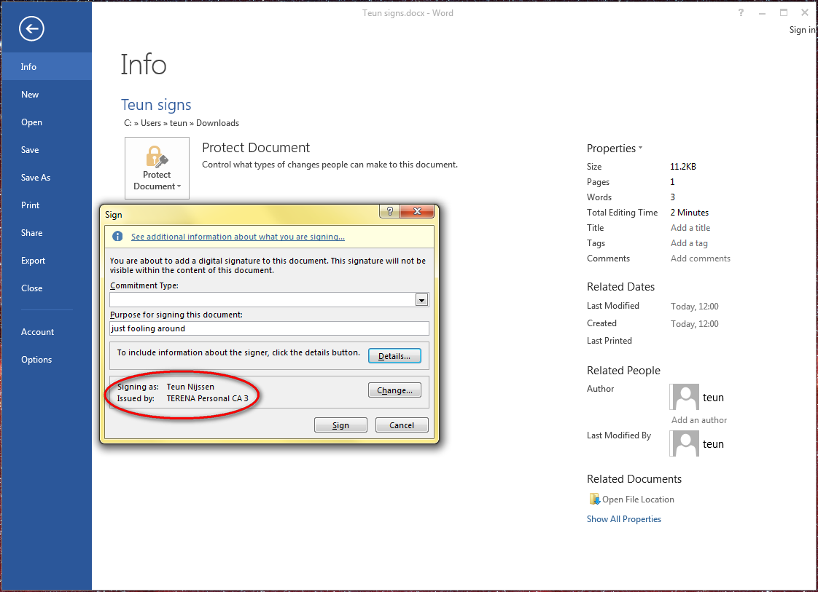818x592 pixels.
Task: Click the Open File Location folder icon
Action: [593, 500]
